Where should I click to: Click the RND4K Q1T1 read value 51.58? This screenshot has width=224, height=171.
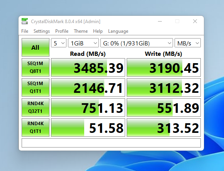[88, 127]
